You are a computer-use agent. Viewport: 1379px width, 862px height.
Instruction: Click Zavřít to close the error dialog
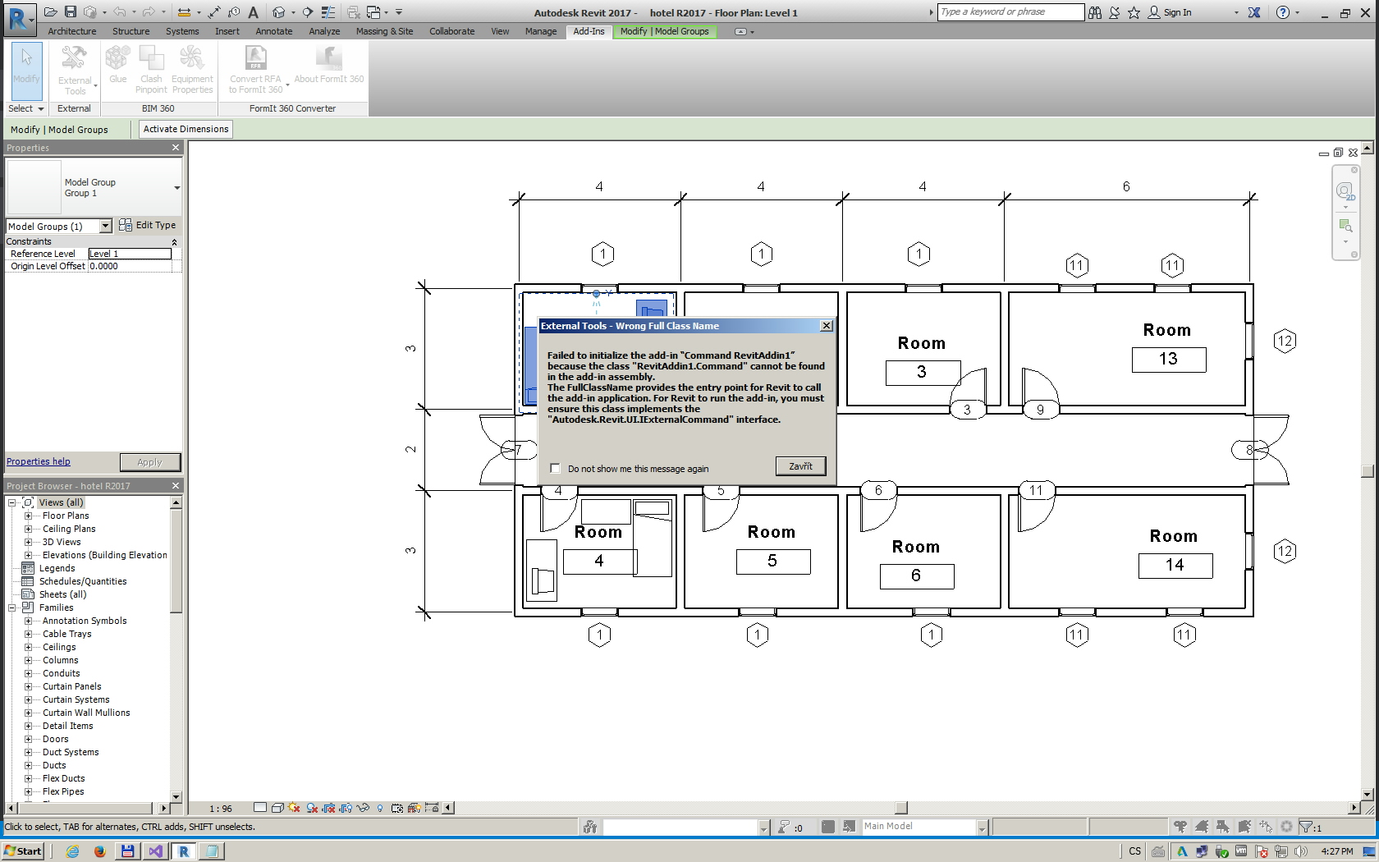(799, 465)
